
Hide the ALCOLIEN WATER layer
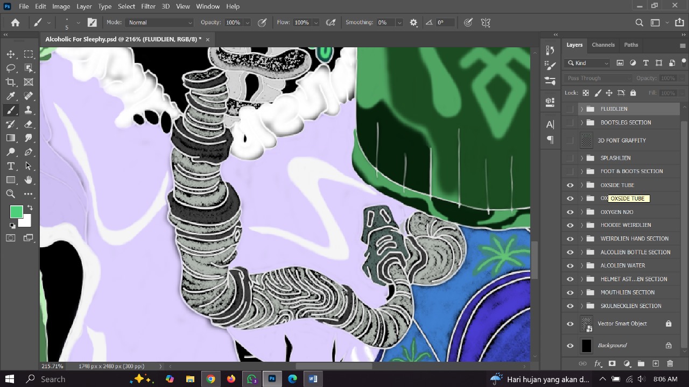coord(570,265)
